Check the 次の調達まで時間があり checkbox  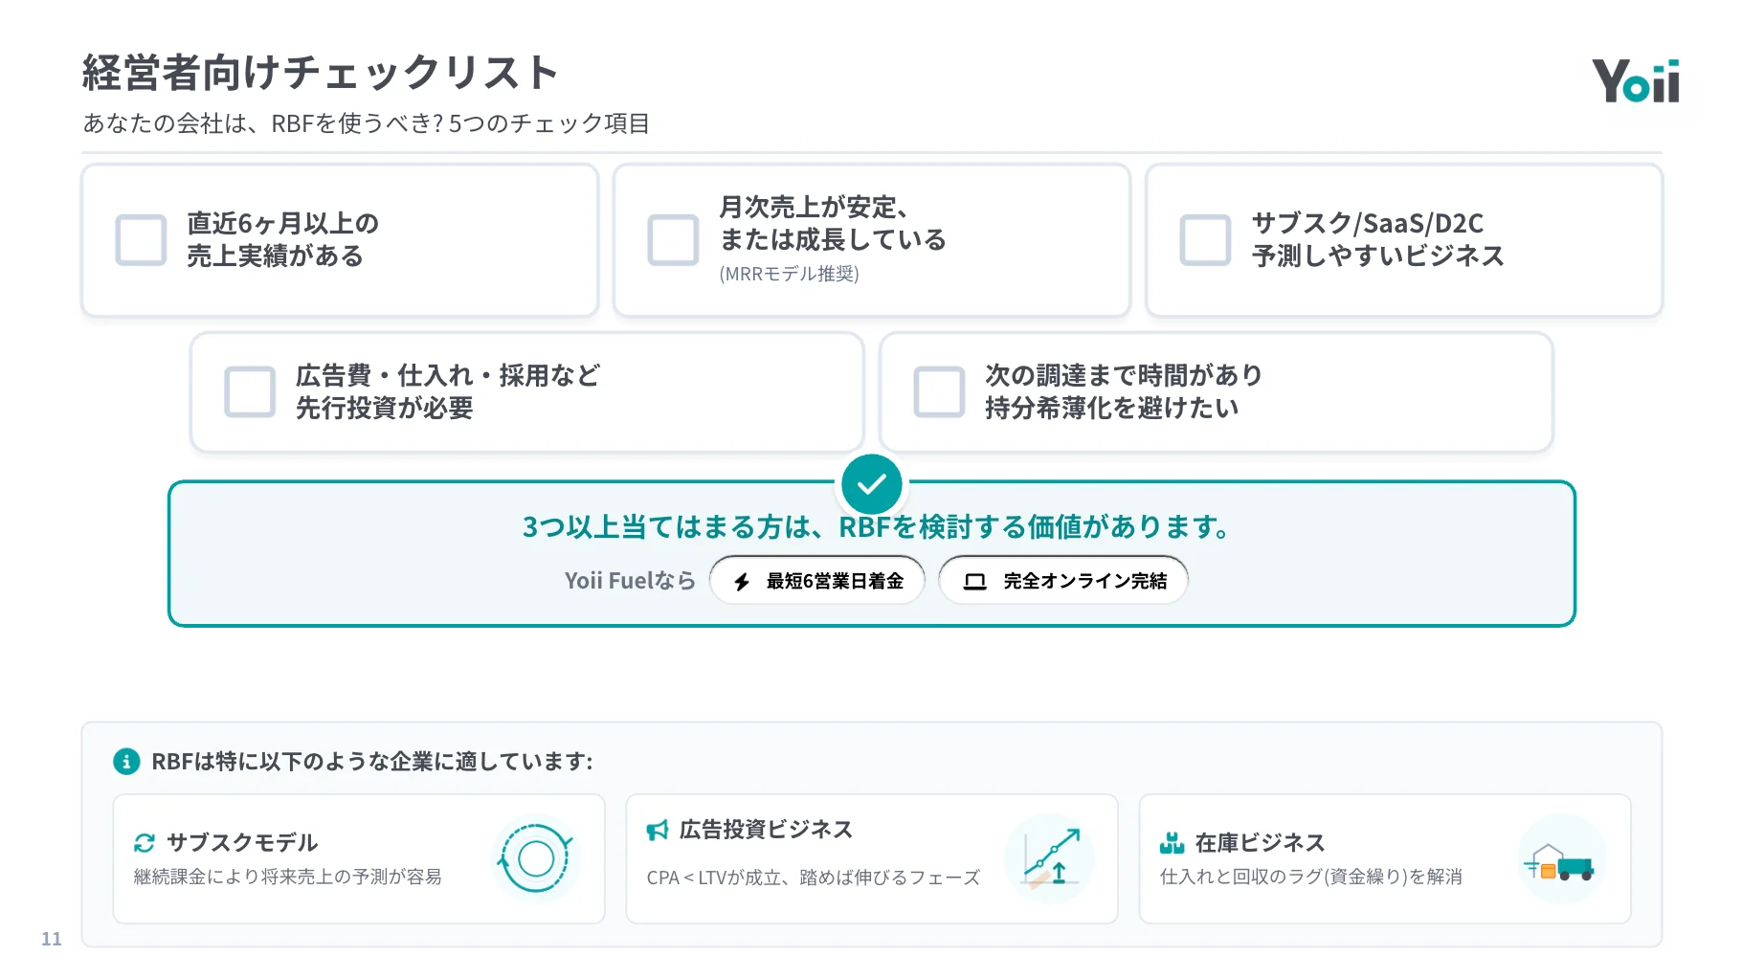(x=939, y=391)
